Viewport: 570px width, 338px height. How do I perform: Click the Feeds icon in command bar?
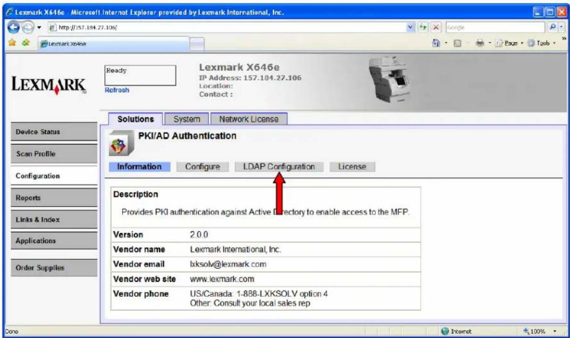pyautogui.click(x=458, y=43)
